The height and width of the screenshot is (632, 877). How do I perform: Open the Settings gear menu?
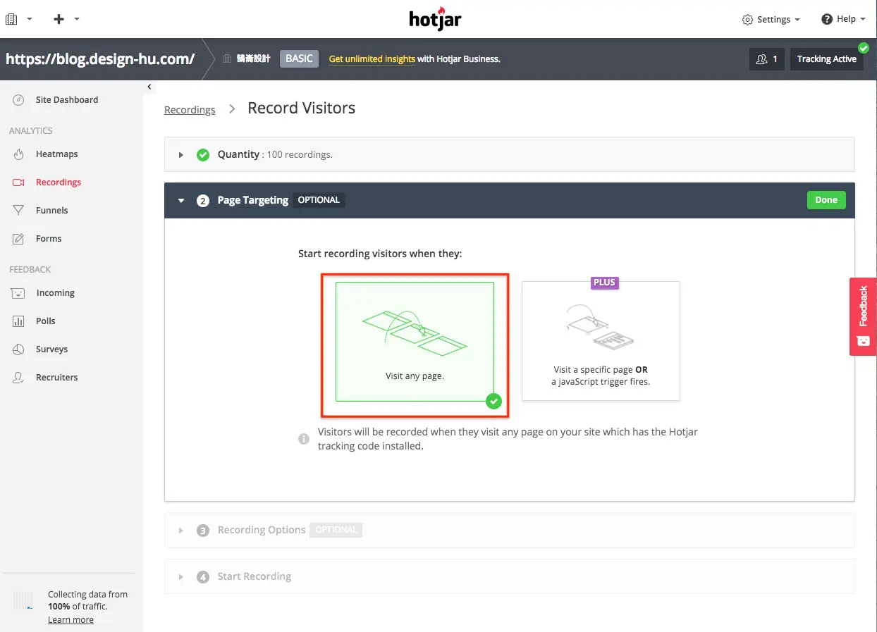pyautogui.click(x=771, y=20)
